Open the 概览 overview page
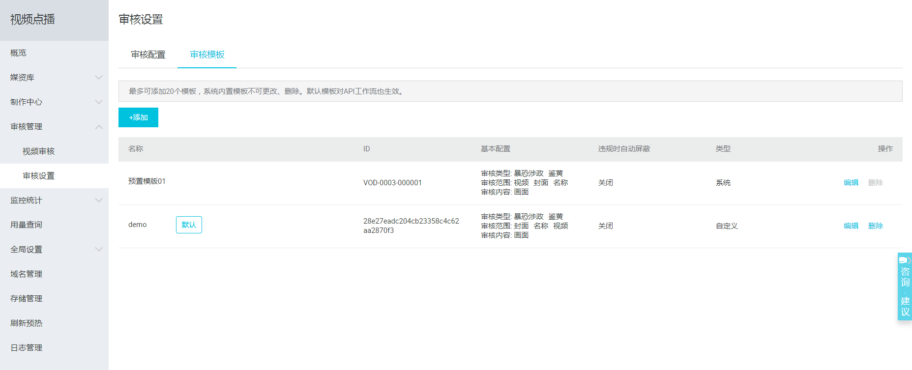Viewport: 912px width, 370px height. [18, 53]
